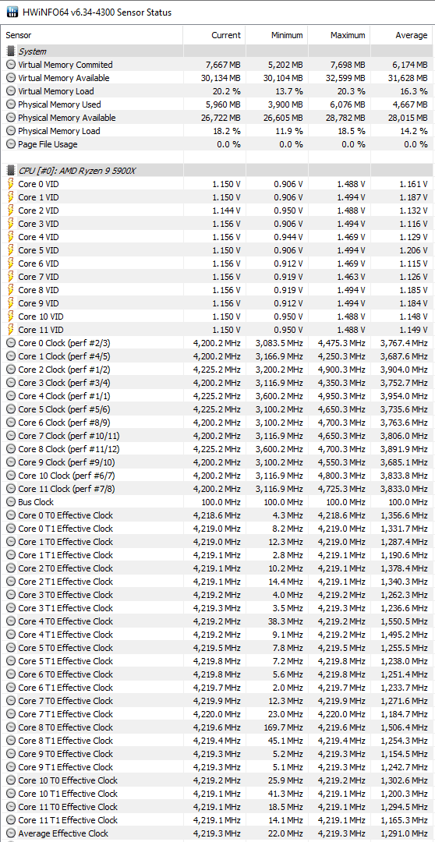The image size is (435, 842).
Task: Click the Virtual Memory Load sensor icon
Action: tap(11, 91)
